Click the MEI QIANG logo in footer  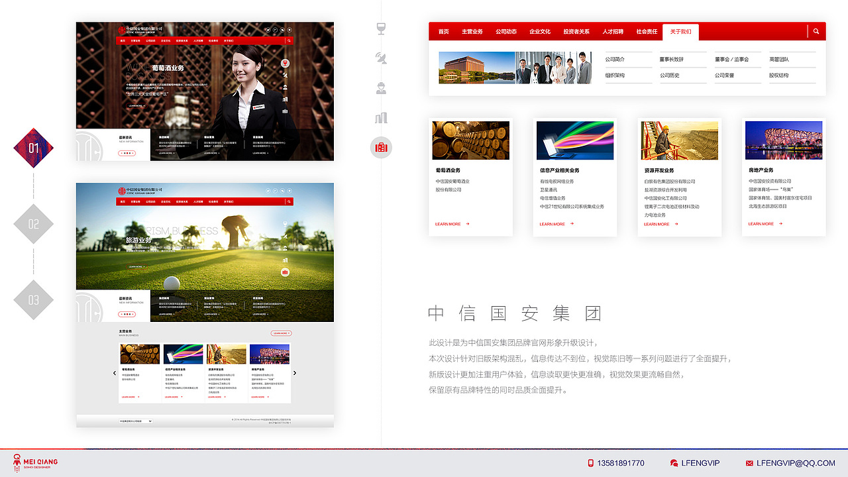(x=36, y=462)
